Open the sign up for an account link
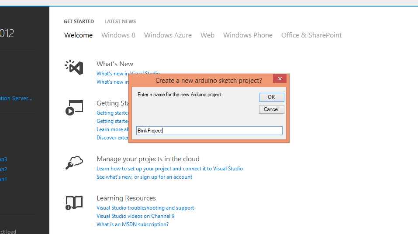 [x=144, y=177]
